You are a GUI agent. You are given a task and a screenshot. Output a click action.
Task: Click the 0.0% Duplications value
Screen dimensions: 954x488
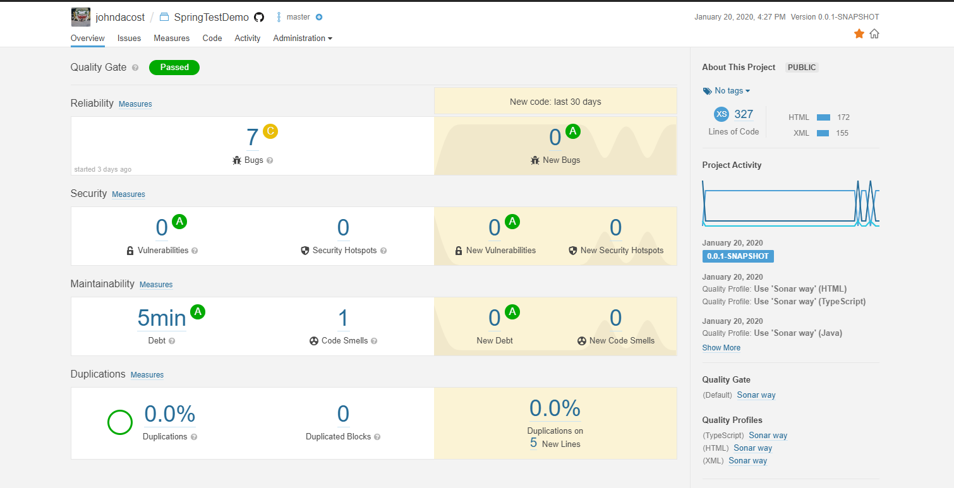pyautogui.click(x=170, y=414)
